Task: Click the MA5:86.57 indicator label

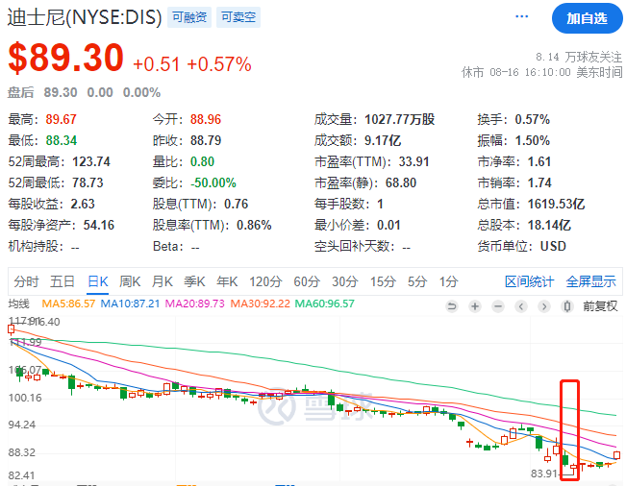Action: pyautogui.click(x=68, y=304)
